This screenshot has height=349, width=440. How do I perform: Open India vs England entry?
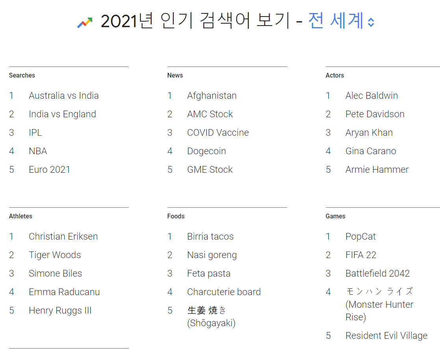[62, 114]
